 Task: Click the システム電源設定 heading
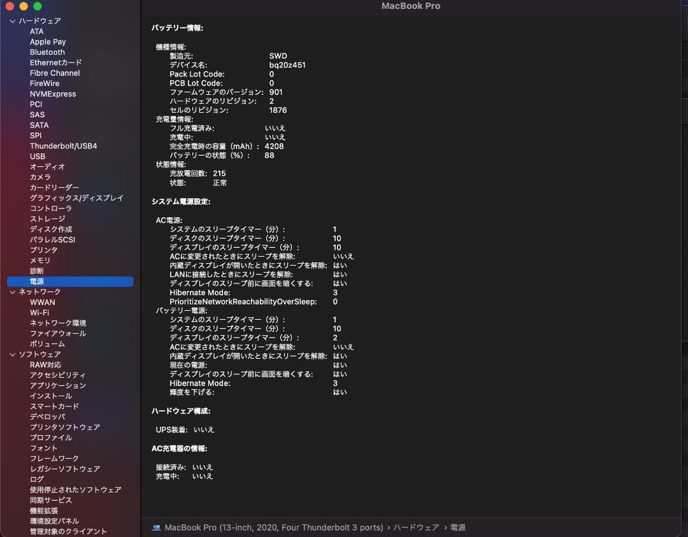click(181, 202)
